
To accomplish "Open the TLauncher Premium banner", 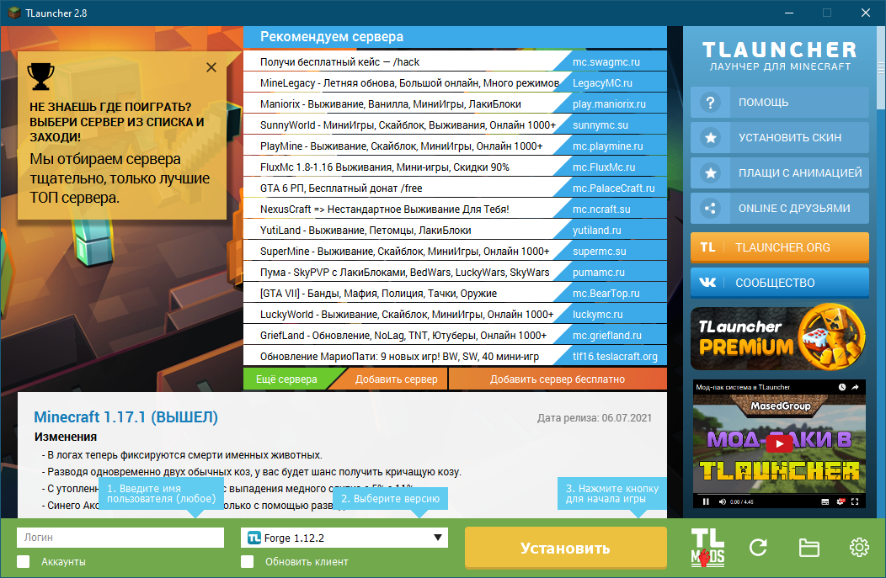I will click(779, 337).
